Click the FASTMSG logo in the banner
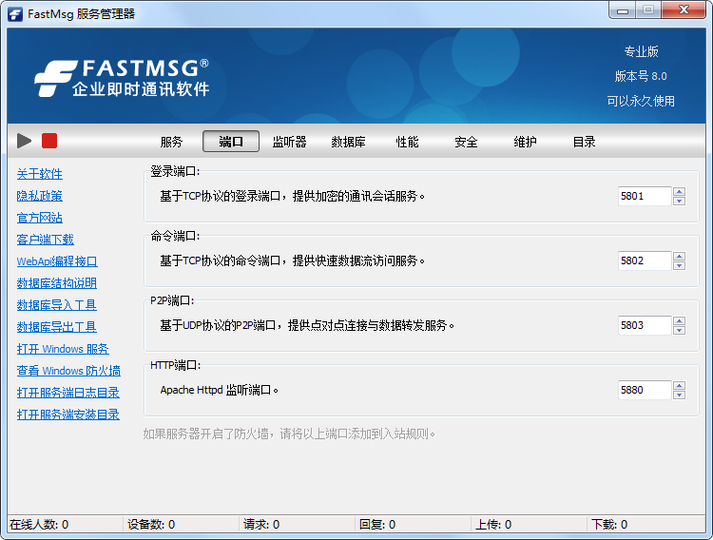The height and width of the screenshot is (540, 713). [x=122, y=78]
